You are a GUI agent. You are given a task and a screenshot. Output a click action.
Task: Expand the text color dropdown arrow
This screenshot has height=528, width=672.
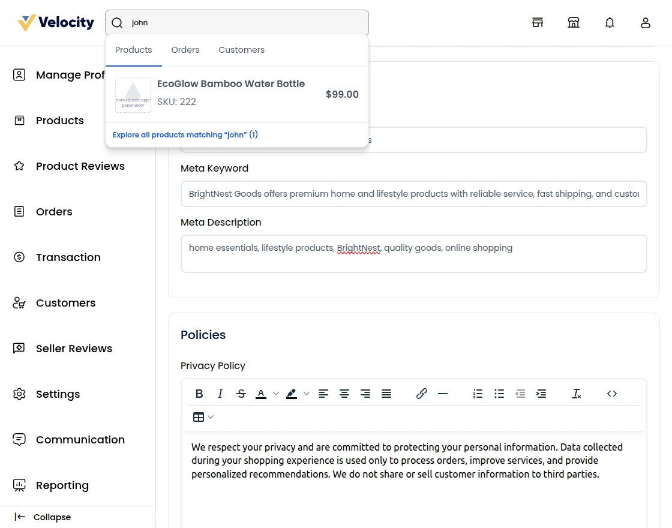276,394
